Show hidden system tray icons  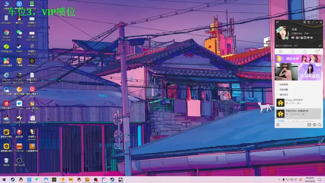[279, 180]
